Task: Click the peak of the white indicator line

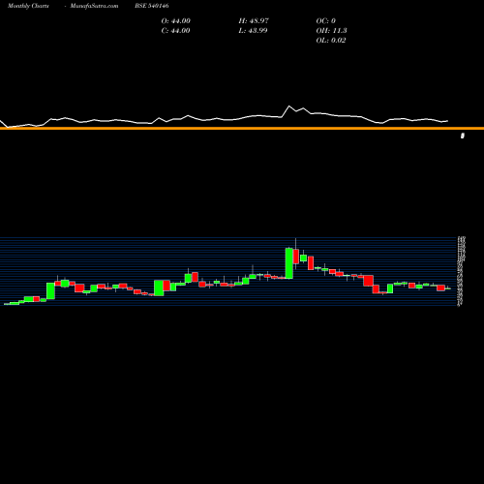Action: [289, 106]
